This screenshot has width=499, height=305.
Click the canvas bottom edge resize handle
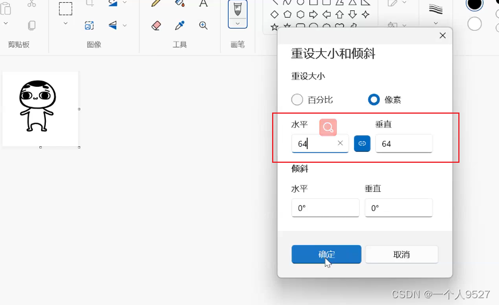41,147
